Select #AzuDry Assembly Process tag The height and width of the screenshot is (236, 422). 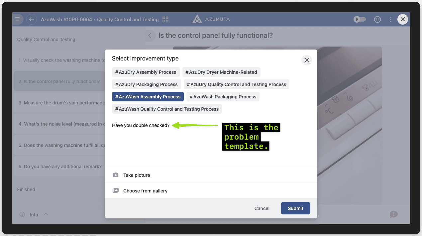click(x=146, y=72)
